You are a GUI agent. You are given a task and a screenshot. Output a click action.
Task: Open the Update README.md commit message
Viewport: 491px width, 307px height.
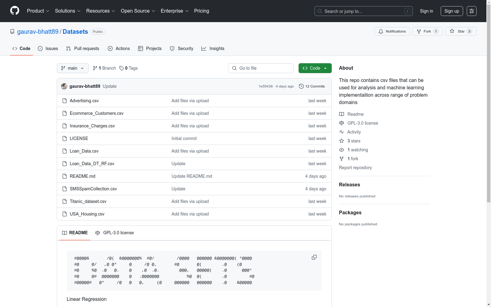pos(192,176)
